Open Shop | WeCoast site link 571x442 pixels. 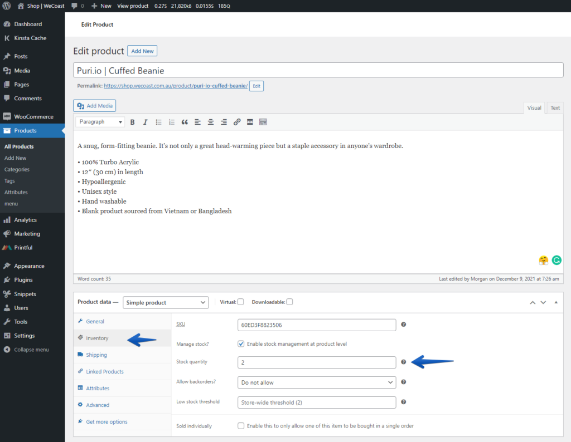(41, 6)
